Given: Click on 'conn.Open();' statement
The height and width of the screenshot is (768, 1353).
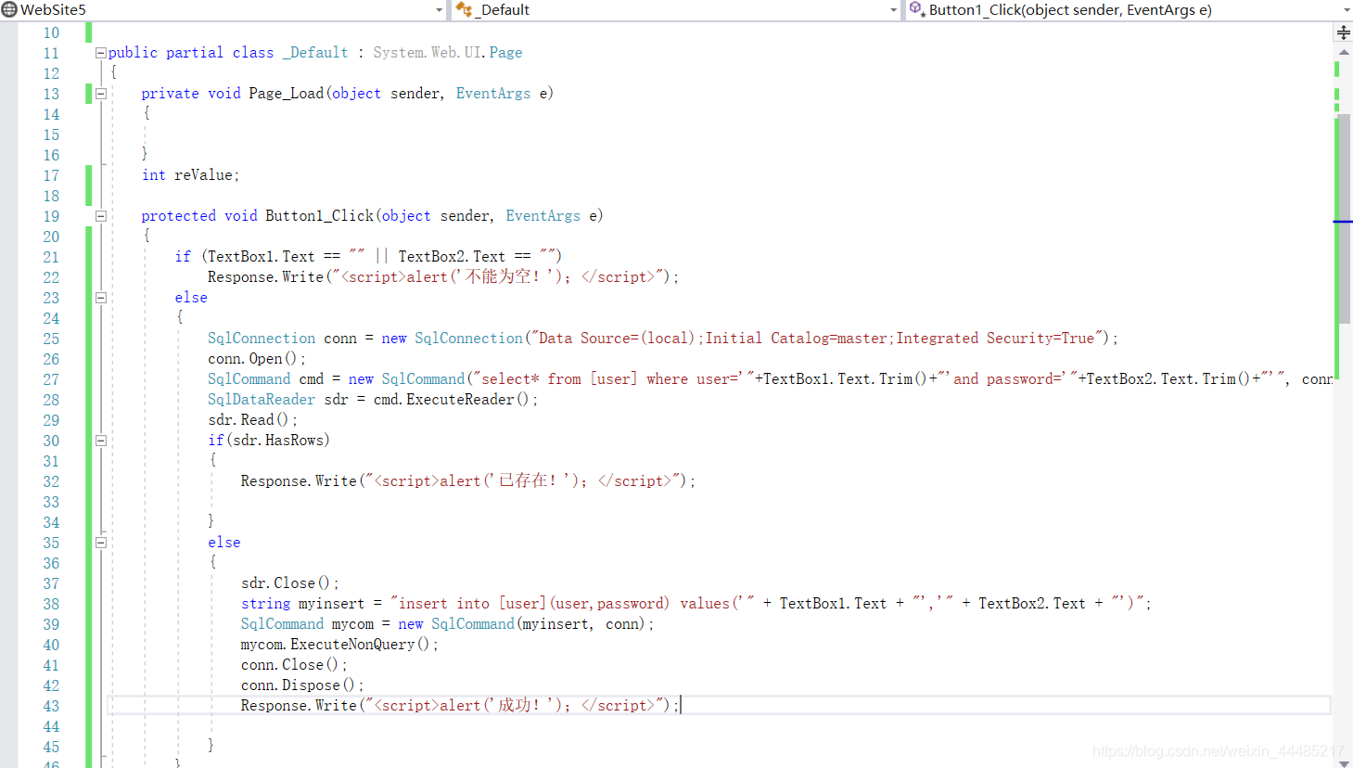Looking at the screenshot, I should click(256, 359).
